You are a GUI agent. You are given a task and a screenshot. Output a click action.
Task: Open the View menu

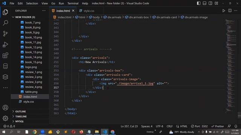[x=44, y=3]
